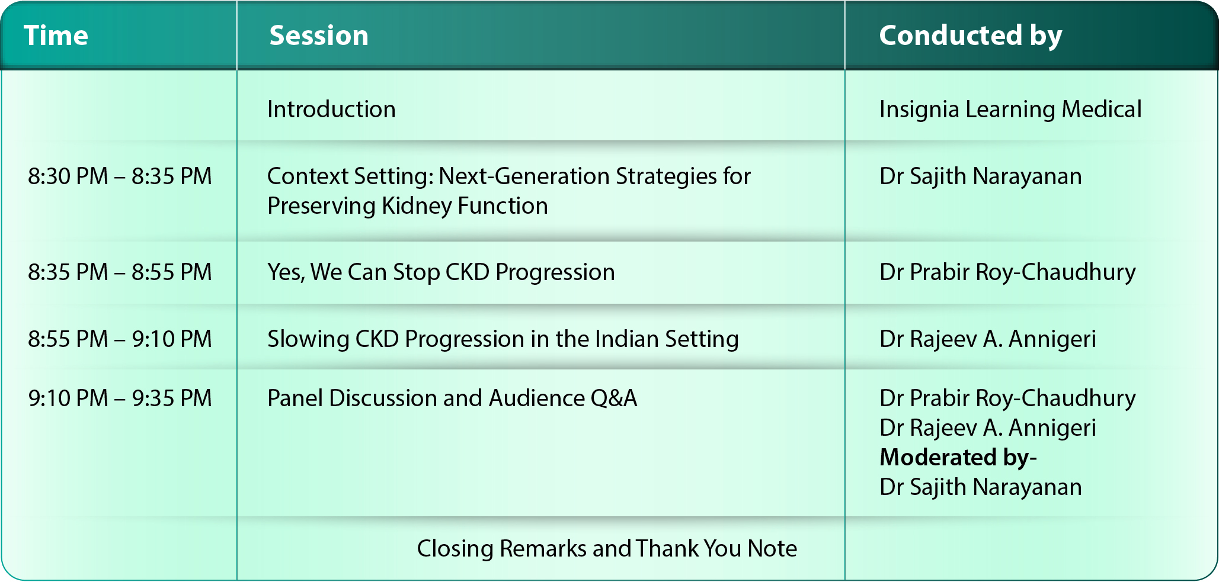This screenshot has height=582, width=1219.
Task: Select the 8:30 PM – 8:35 PM time slot
Action: click(120, 176)
